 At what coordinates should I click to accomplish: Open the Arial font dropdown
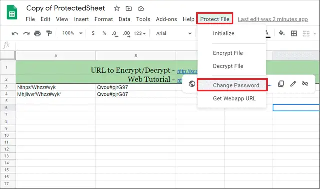[174, 33]
